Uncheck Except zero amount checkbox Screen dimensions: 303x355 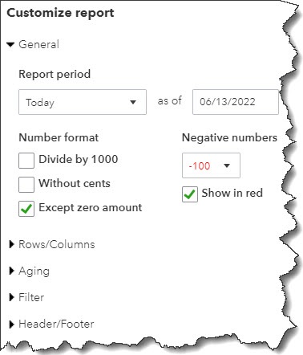26,209
